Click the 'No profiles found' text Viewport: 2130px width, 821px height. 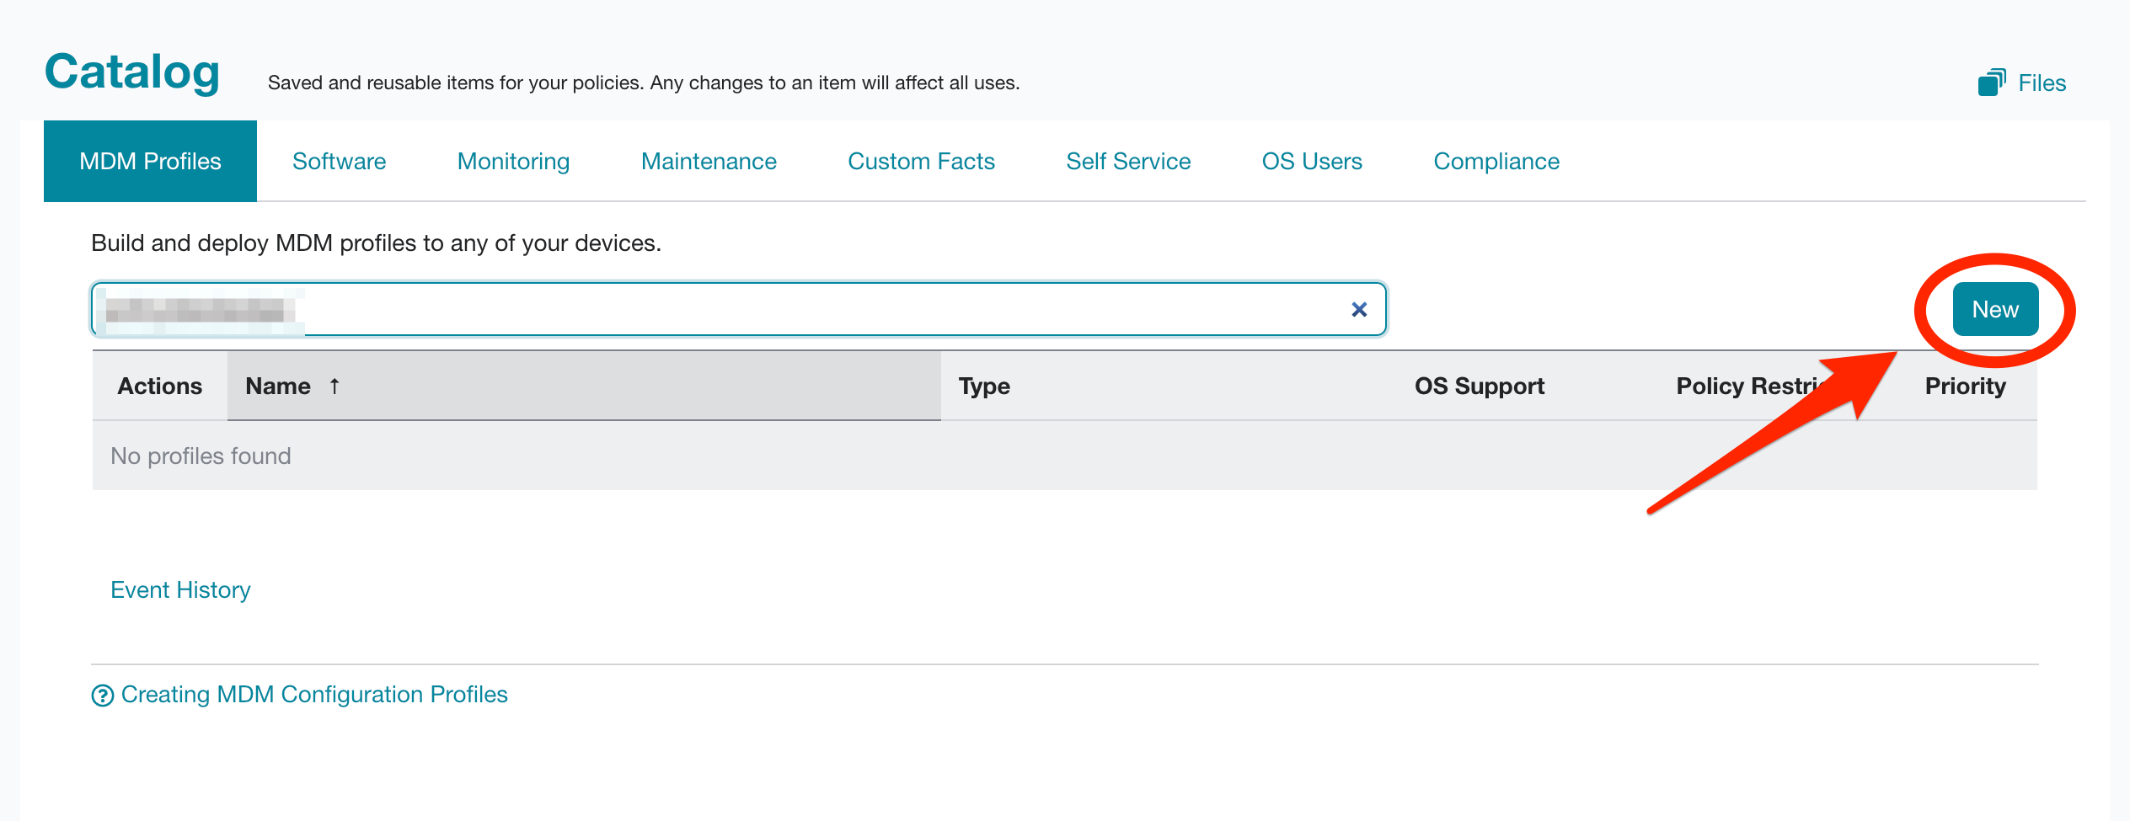(201, 456)
